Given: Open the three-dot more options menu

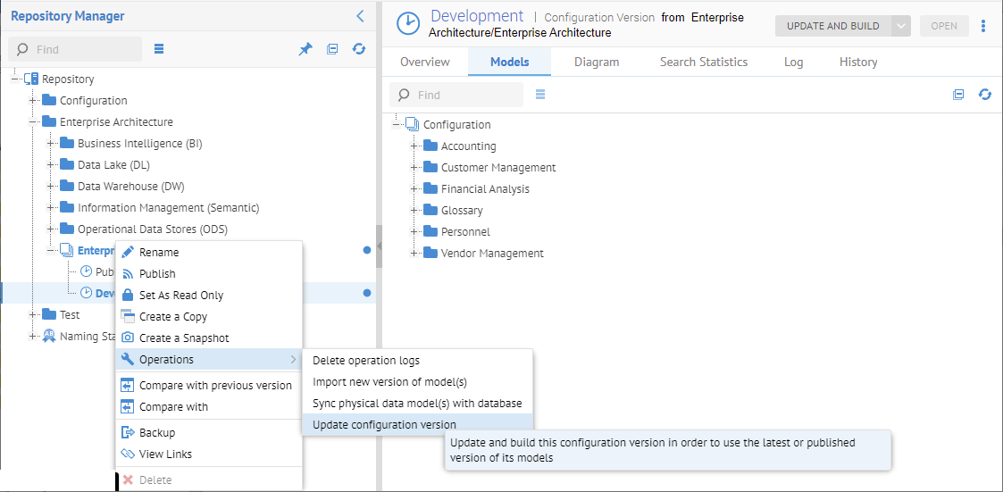Looking at the screenshot, I should pyautogui.click(x=983, y=26).
